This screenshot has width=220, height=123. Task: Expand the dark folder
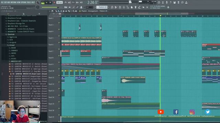coord(11,40)
